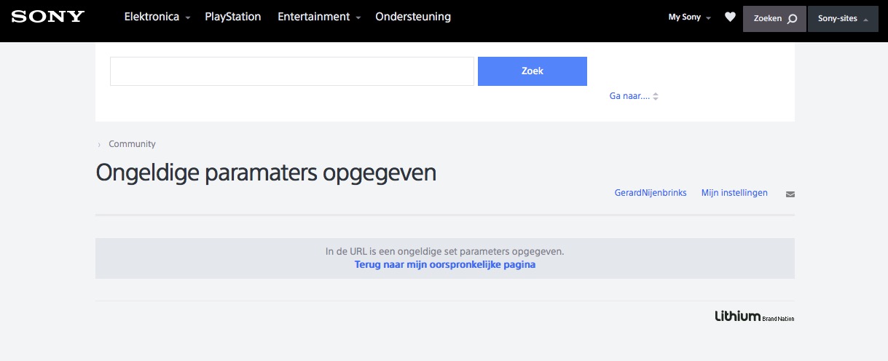Viewport: 888px width, 361px height.
Task: Click Terug naar mijn oorspronkelijke pagina
Action: point(444,265)
